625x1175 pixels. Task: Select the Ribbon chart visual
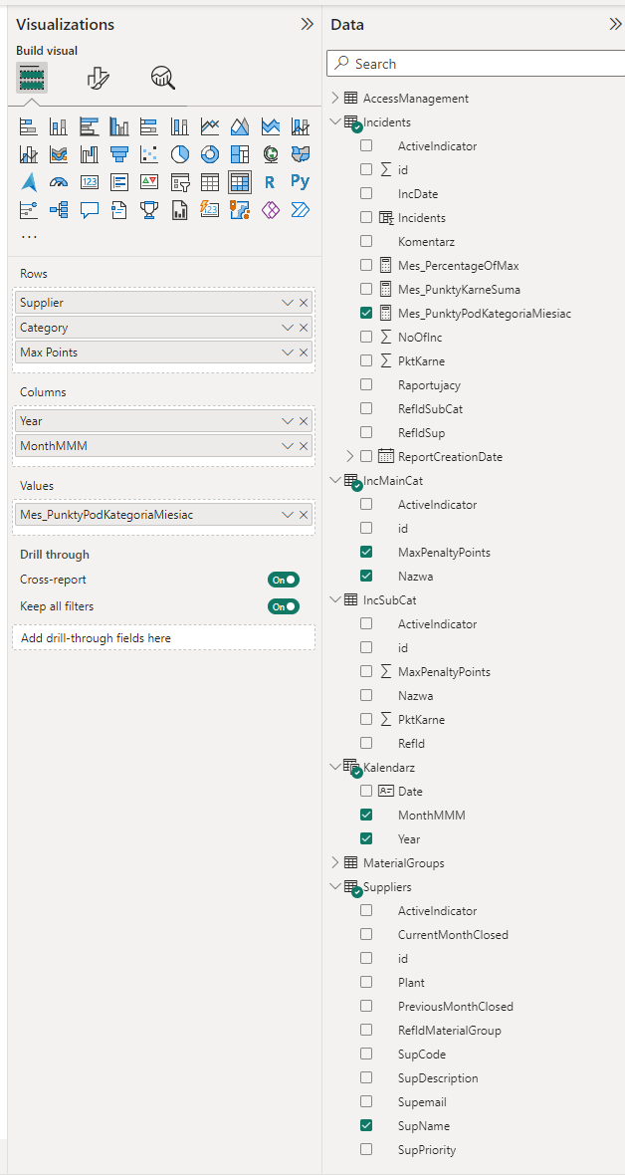[59, 154]
